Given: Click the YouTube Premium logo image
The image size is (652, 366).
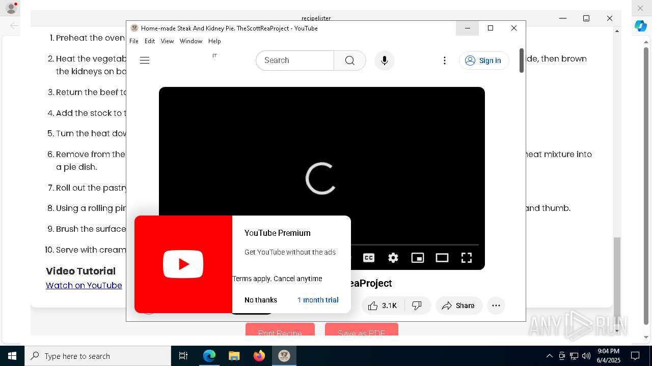Looking at the screenshot, I should click(x=183, y=264).
